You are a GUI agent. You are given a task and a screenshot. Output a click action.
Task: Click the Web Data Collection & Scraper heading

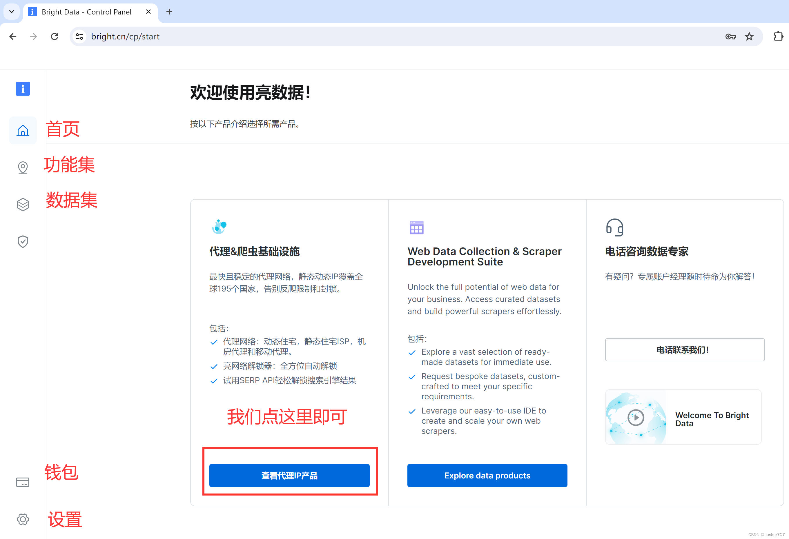point(485,256)
